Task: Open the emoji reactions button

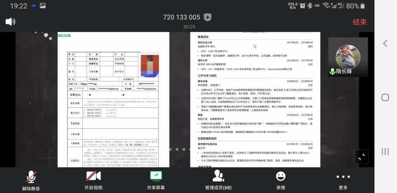Action: coord(280,180)
